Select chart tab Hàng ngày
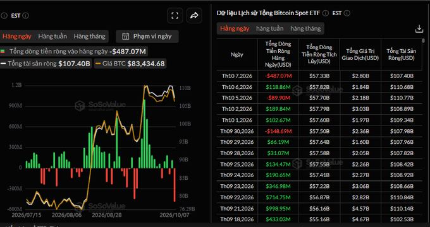Screen dimensions: 430x227 (x=17, y=37)
